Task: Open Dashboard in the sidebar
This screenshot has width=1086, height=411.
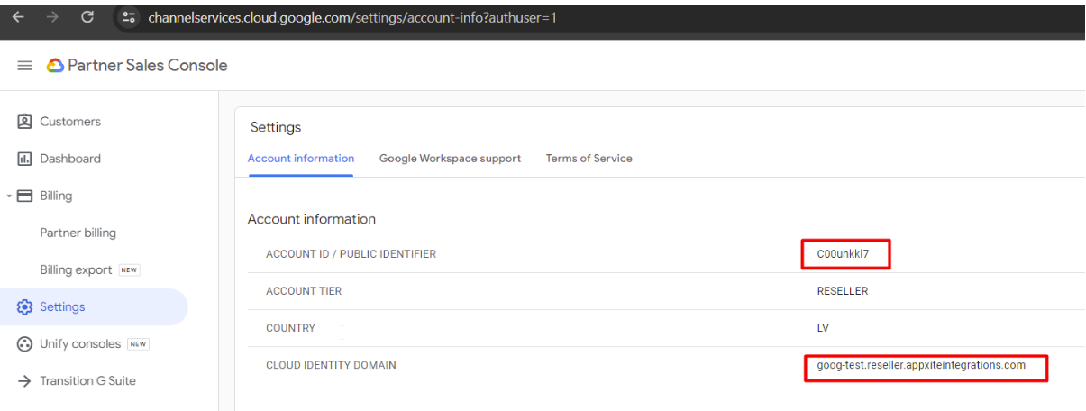Action: coord(70,159)
